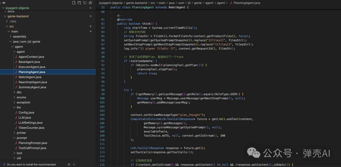341x167 pixels.
Task: Click the Java icon beside ToolCallPrompt.java
Action: point(16,148)
